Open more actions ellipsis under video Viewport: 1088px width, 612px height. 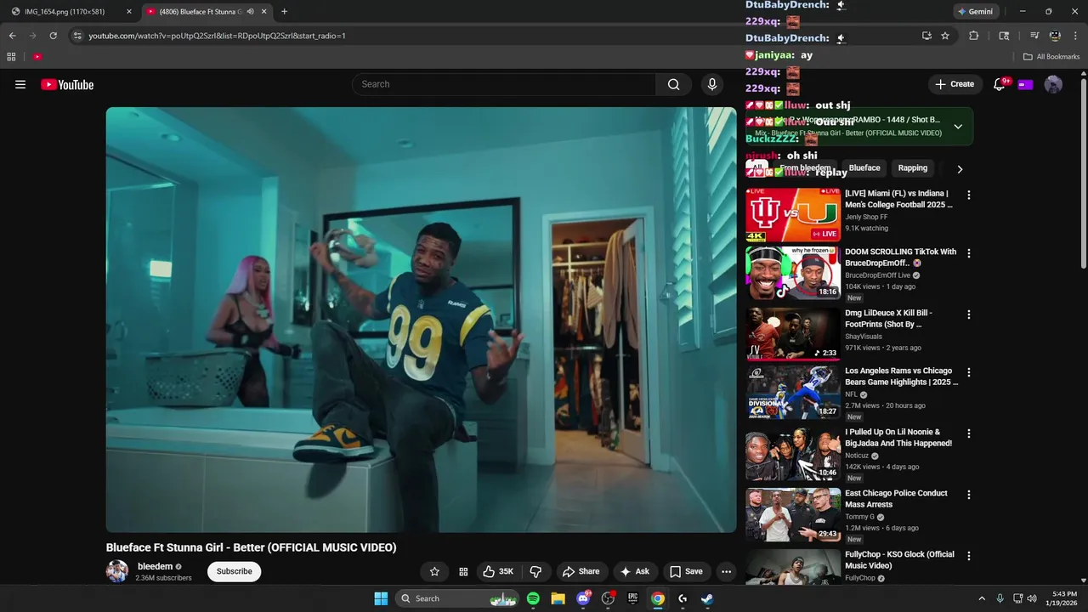[726, 571]
